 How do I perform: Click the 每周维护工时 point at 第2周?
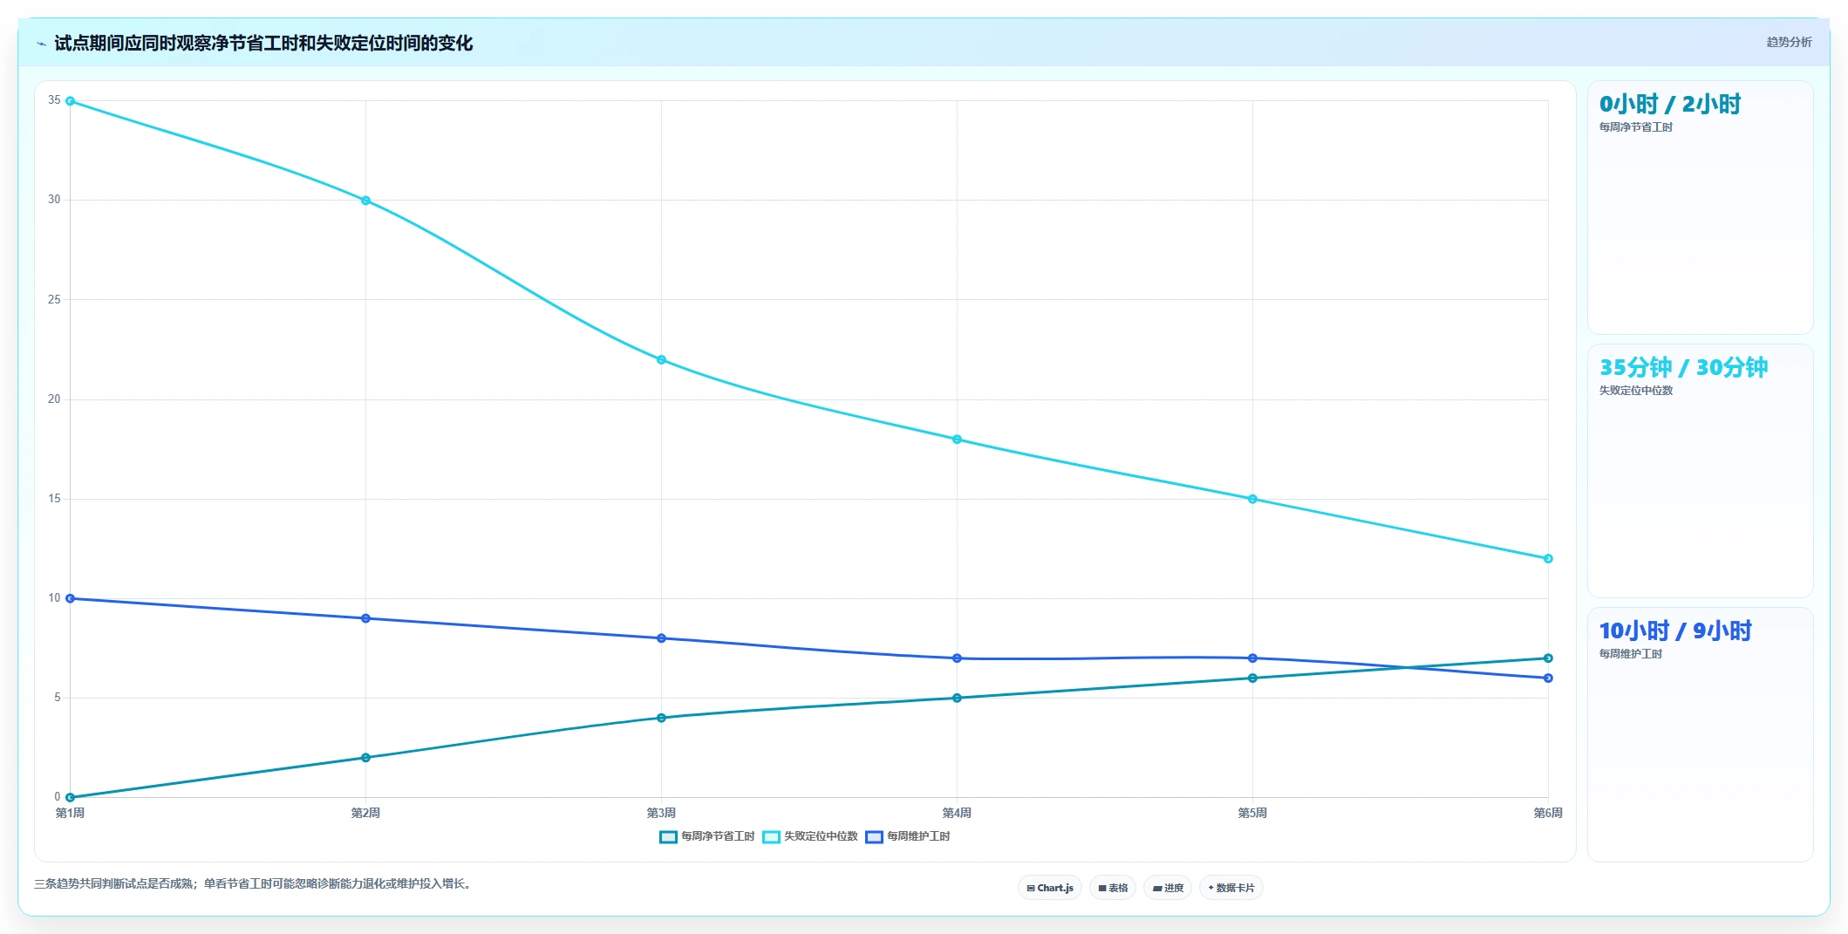[365, 618]
